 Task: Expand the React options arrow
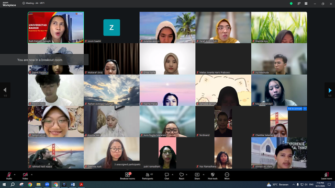coord(186,174)
